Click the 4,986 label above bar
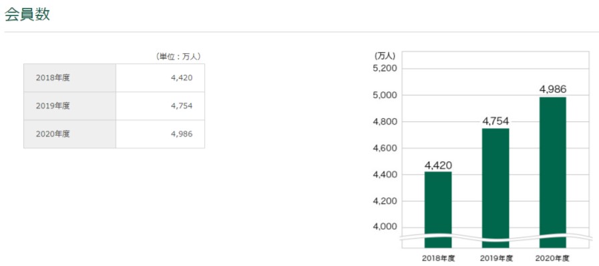The height and width of the screenshot is (266, 599). coord(553,90)
